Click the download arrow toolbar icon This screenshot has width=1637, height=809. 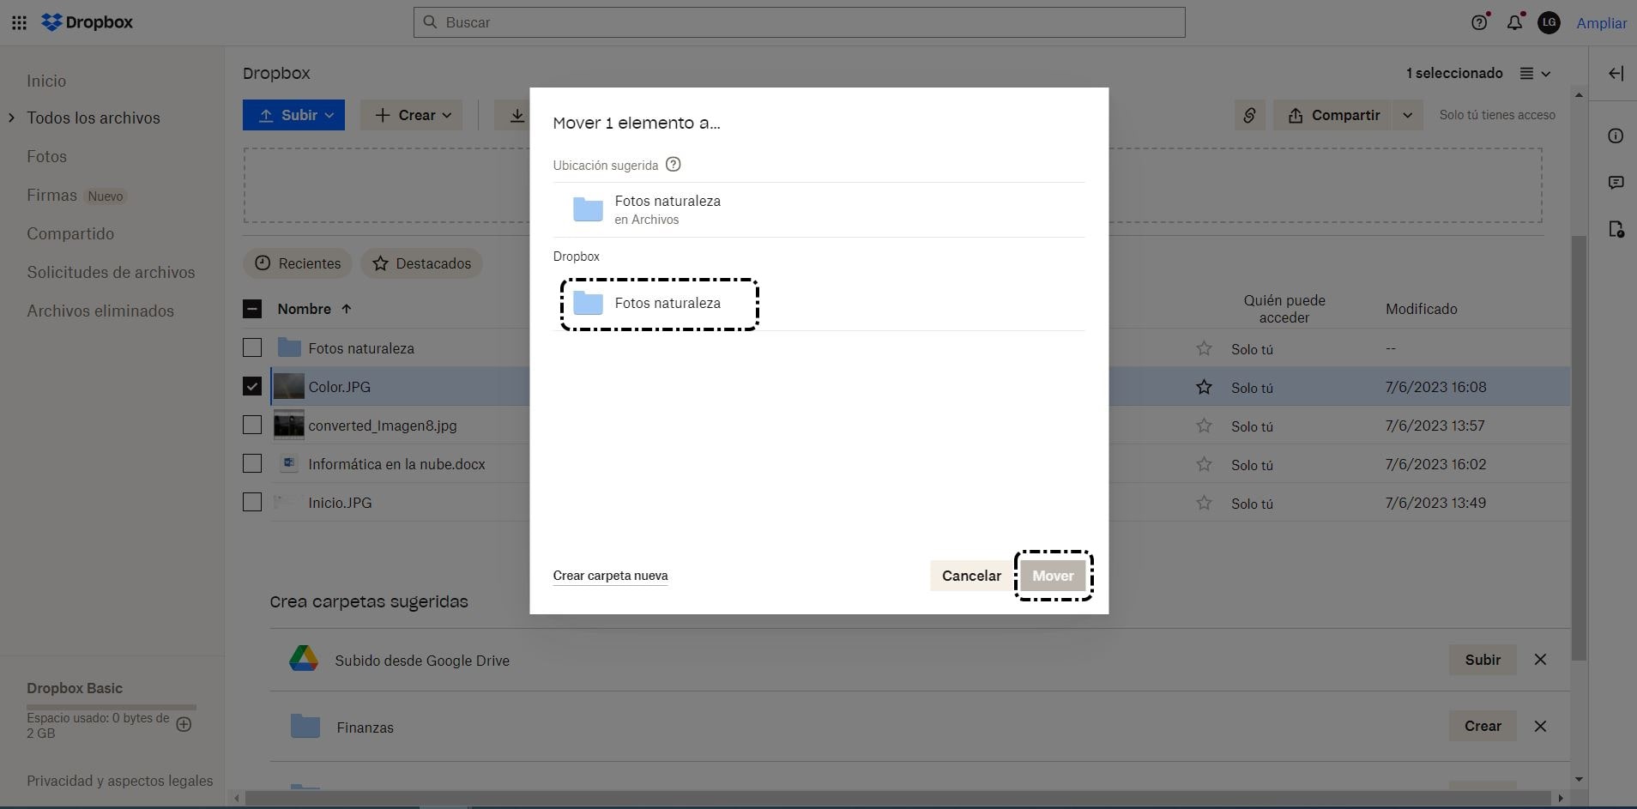(516, 115)
